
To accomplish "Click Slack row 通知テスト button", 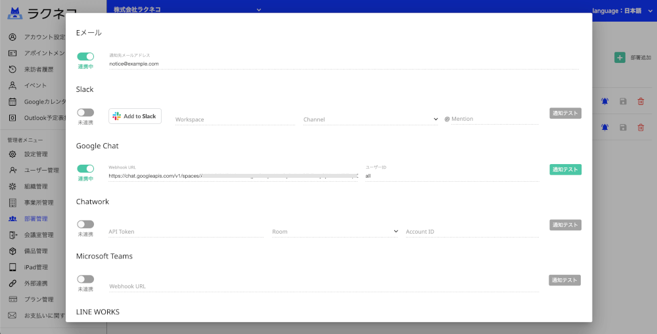I will pyautogui.click(x=565, y=113).
